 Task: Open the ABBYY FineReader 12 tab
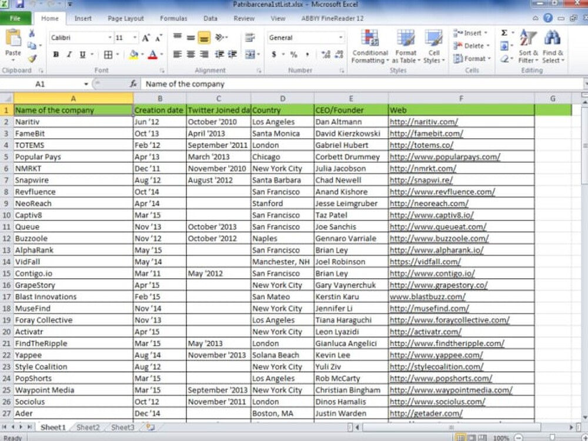pos(332,18)
